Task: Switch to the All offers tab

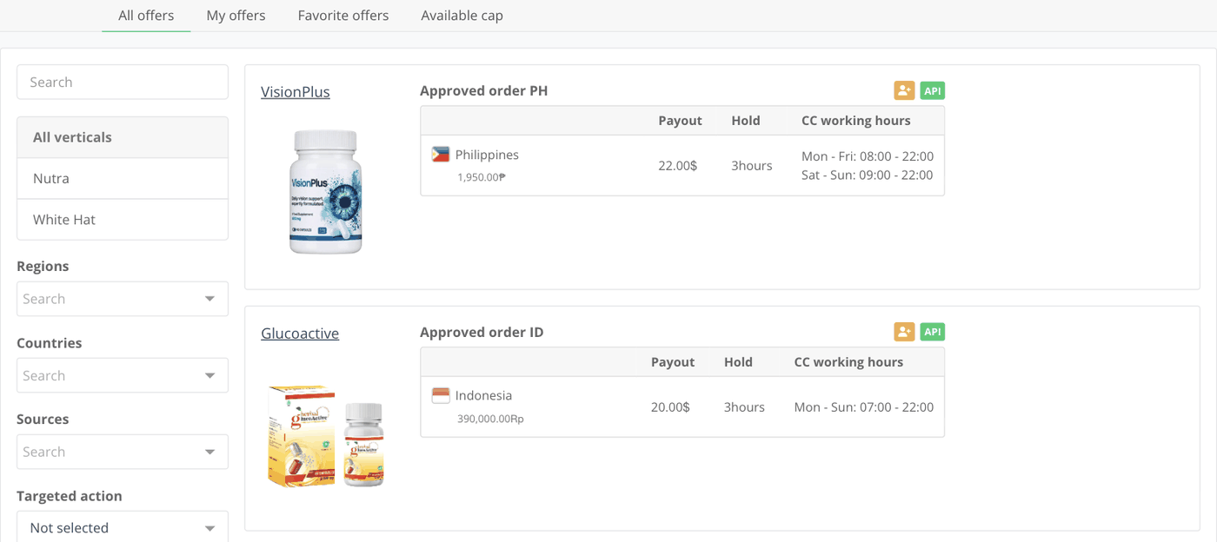Action: 146,16
